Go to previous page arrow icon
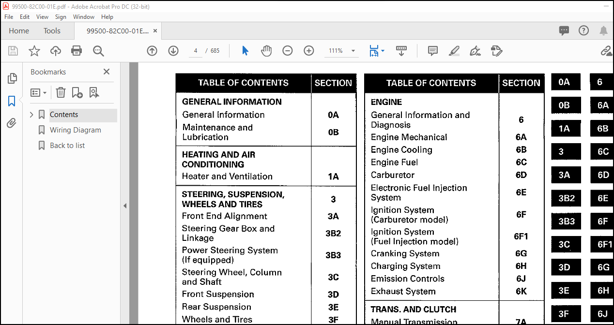Viewport: 614px width, 325px height. point(152,51)
